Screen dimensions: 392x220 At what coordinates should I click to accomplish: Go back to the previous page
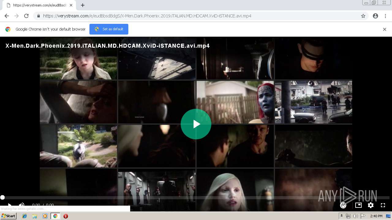7,16
